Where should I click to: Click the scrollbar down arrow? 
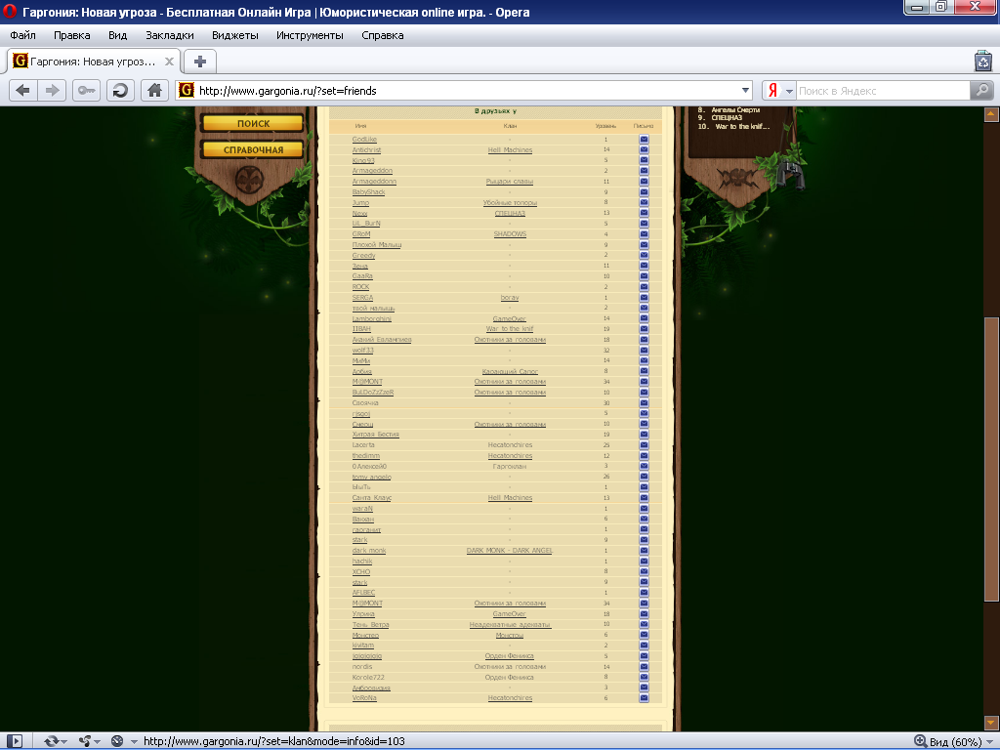pos(991,724)
